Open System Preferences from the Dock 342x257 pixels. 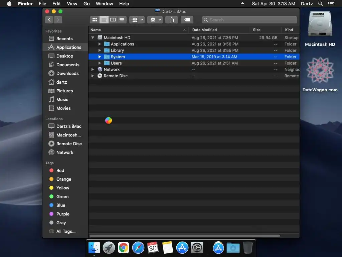pos(197,248)
